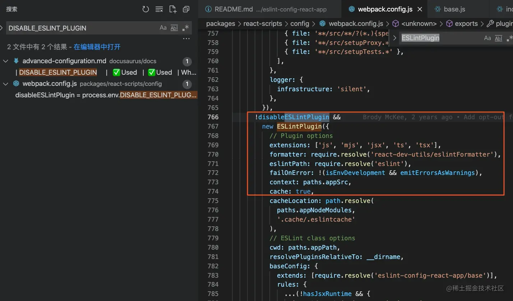Select packages breadcrumb

221,24
